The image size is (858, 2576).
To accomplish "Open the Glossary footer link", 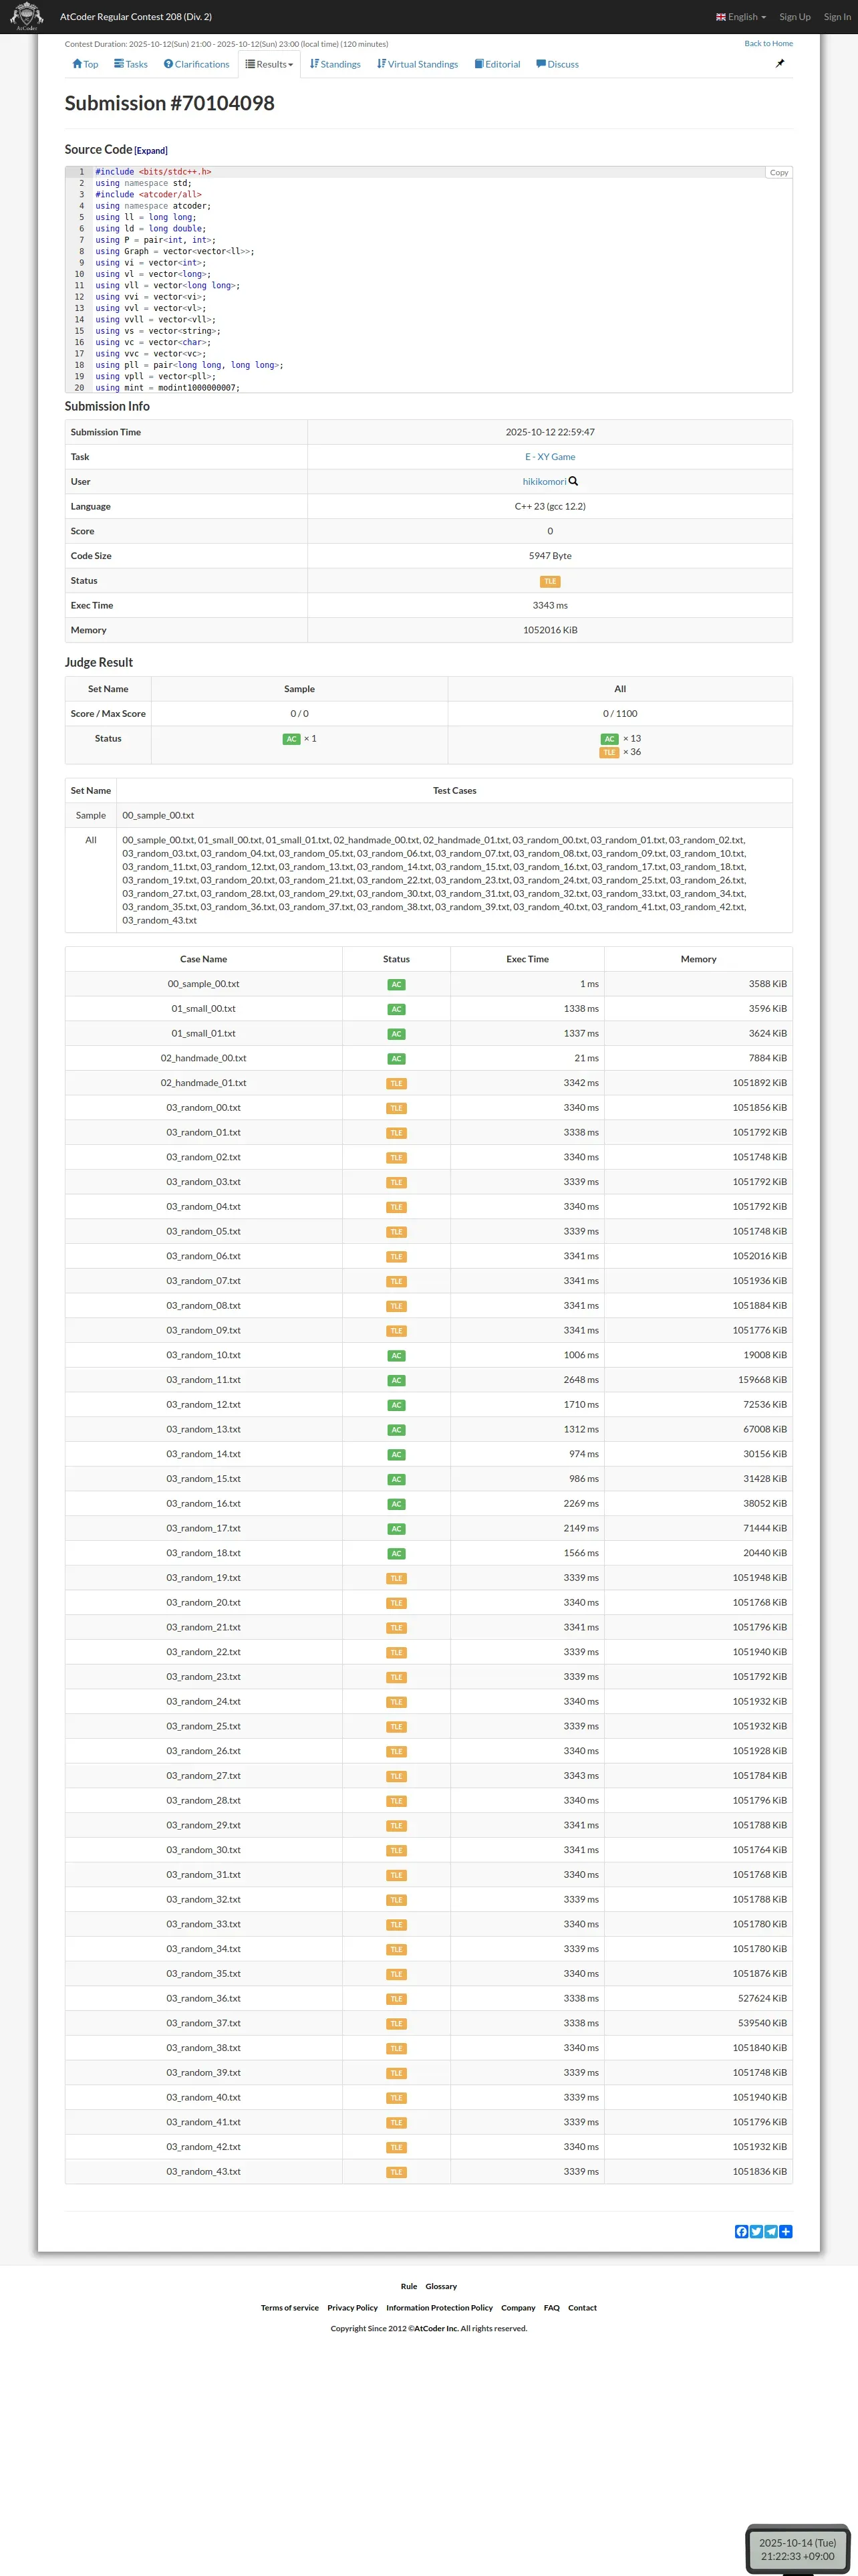I will pos(442,2287).
